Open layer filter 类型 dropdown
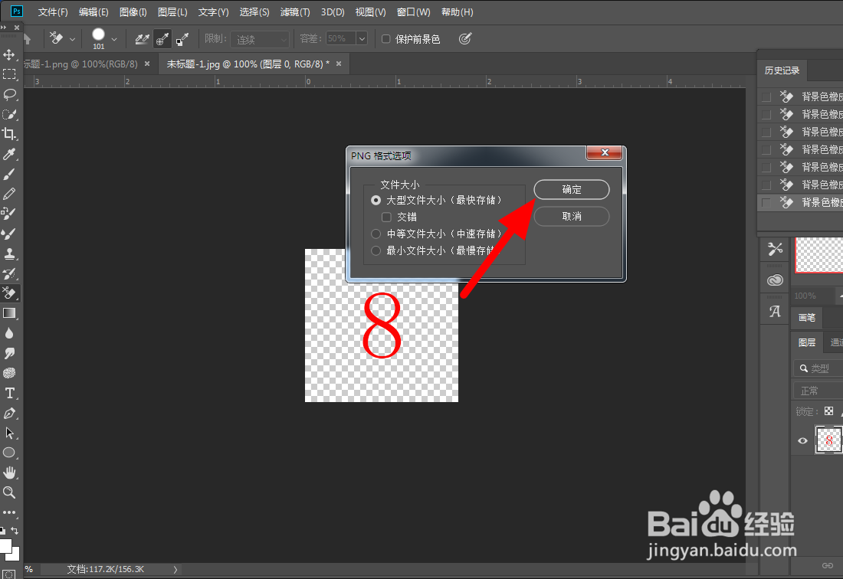Viewport: 843px width, 579px height. (818, 368)
